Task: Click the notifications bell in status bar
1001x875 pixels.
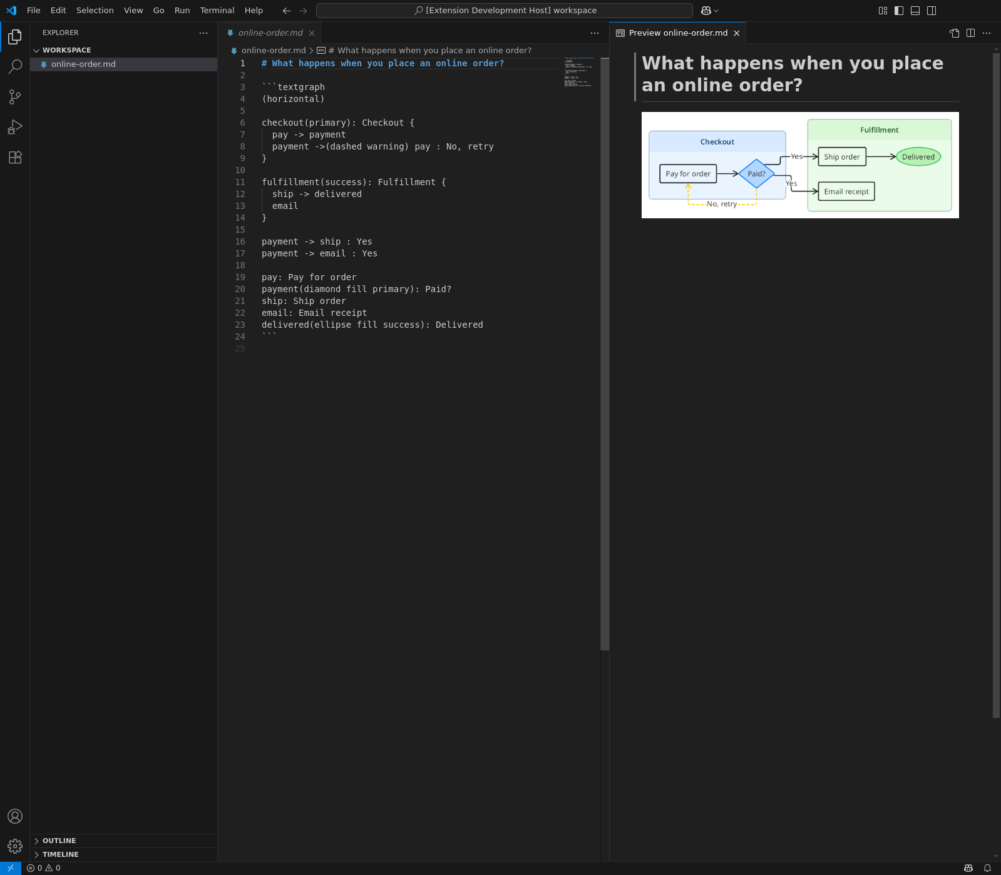Action: pos(987,868)
